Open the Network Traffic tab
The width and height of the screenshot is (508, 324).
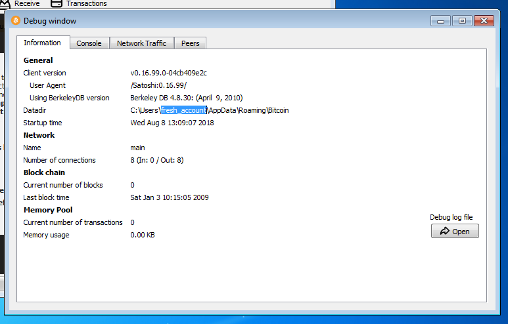pyautogui.click(x=141, y=43)
